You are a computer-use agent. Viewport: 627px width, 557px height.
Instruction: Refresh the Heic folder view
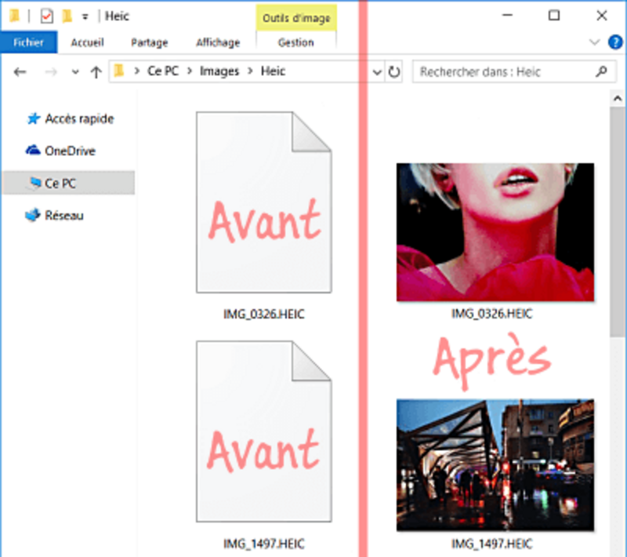(x=394, y=72)
